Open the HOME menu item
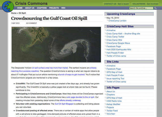 (20, 8)
